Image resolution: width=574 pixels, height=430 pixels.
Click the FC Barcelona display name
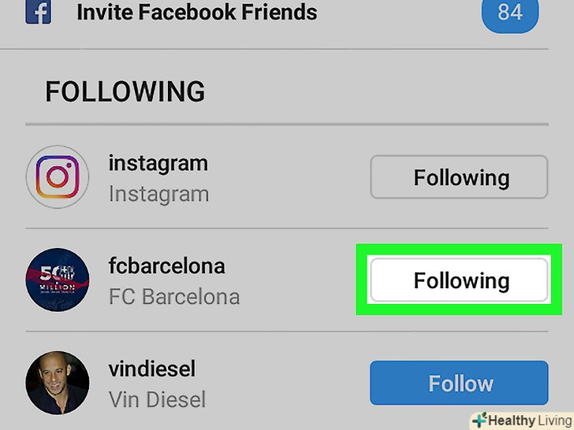tap(173, 297)
